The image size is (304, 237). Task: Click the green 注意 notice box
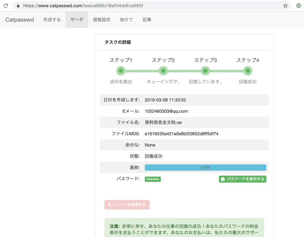click(x=184, y=228)
